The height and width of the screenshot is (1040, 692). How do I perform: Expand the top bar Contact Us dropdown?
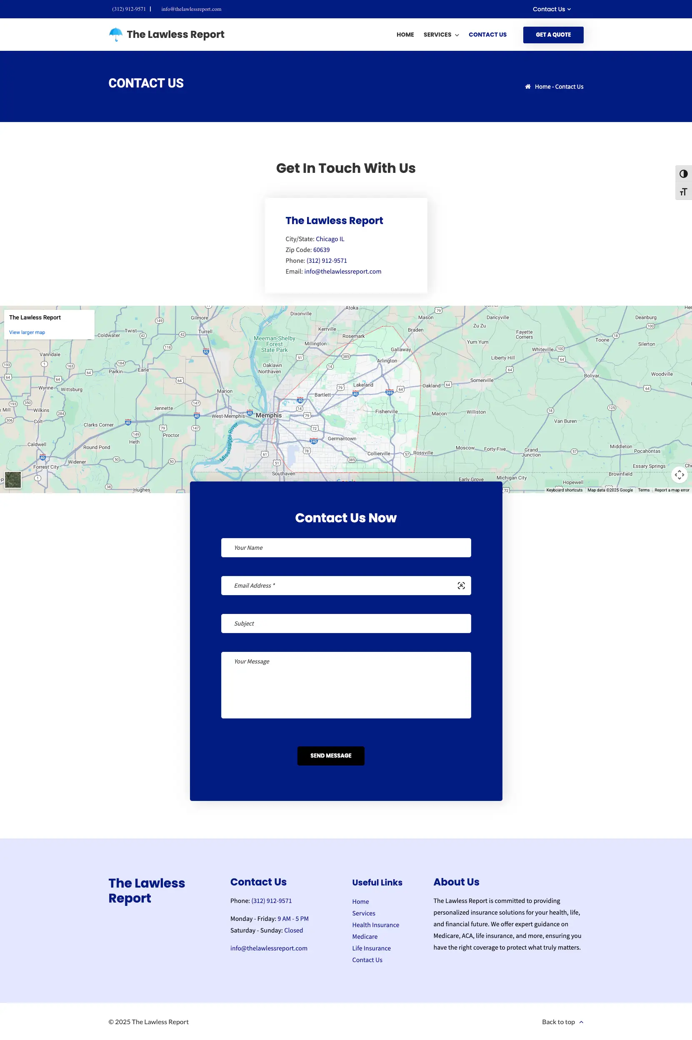(551, 9)
